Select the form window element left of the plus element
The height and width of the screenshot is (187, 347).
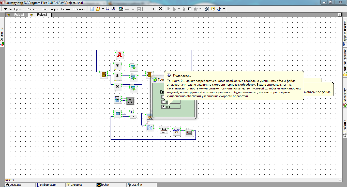pos(117,114)
